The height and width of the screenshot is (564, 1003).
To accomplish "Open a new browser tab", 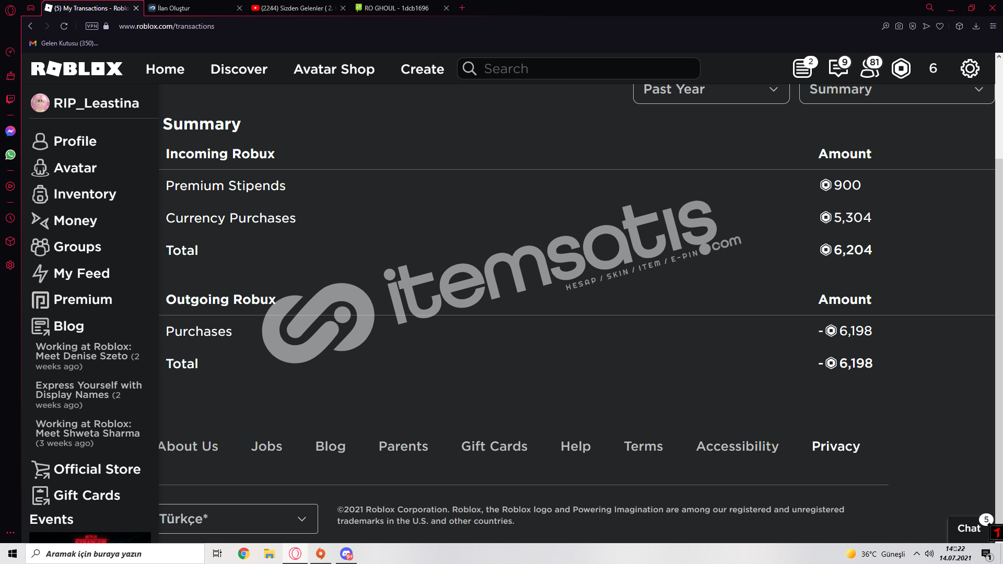I will 462,8.
